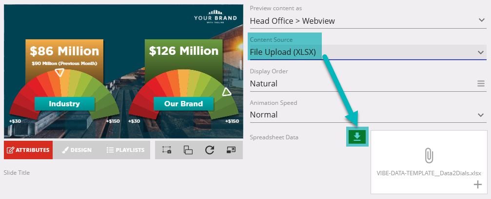This screenshot has width=491, height=199.
Task: Click the layers arrangement icon
Action: point(188,150)
